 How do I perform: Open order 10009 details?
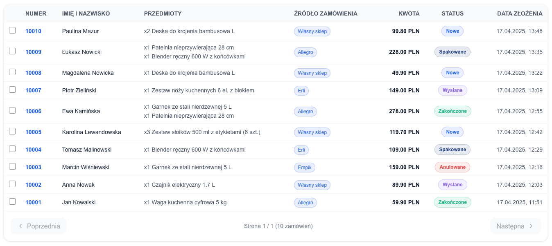point(33,52)
